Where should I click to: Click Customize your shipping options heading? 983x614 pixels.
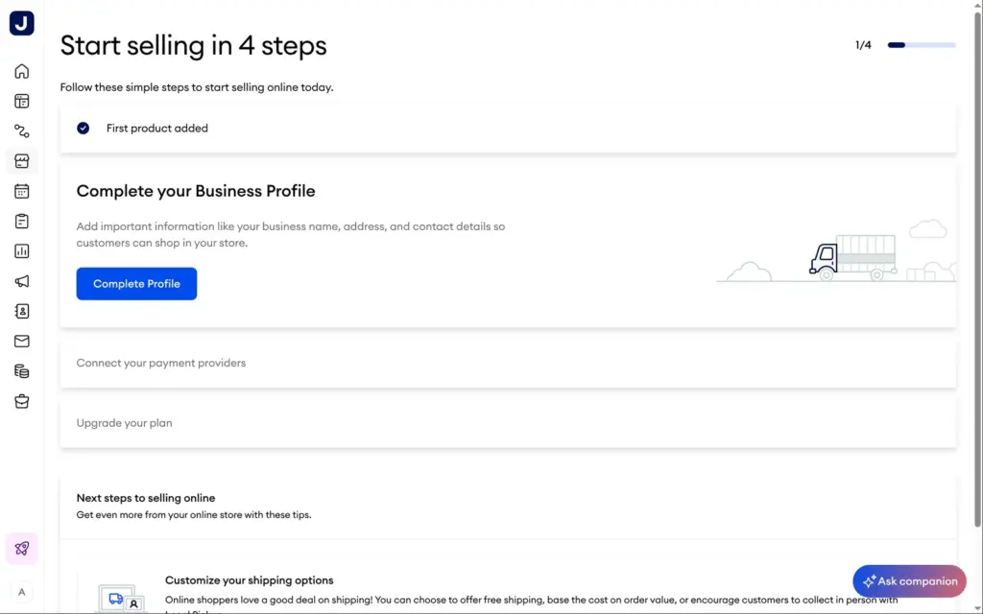(249, 580)
